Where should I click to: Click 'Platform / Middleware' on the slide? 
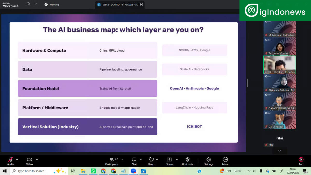click(45, 108)
